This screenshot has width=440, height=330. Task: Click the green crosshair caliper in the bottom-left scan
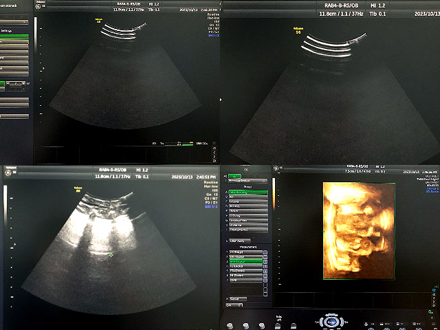pyautogui.click(x=111, y=255)
